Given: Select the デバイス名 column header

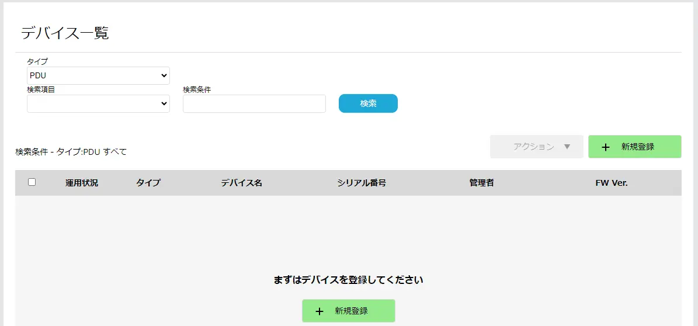Looking at the screenshot, I should point(241,183).
